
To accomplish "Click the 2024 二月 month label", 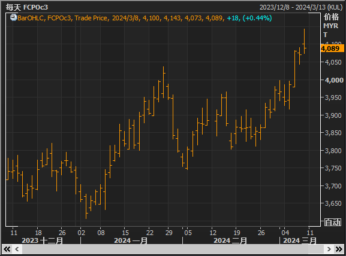I will (230, 240).
